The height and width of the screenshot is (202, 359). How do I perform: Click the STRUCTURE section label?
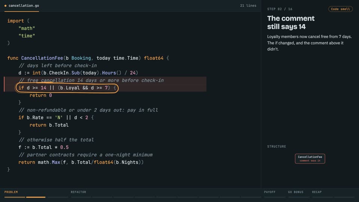tap(276, 146)
